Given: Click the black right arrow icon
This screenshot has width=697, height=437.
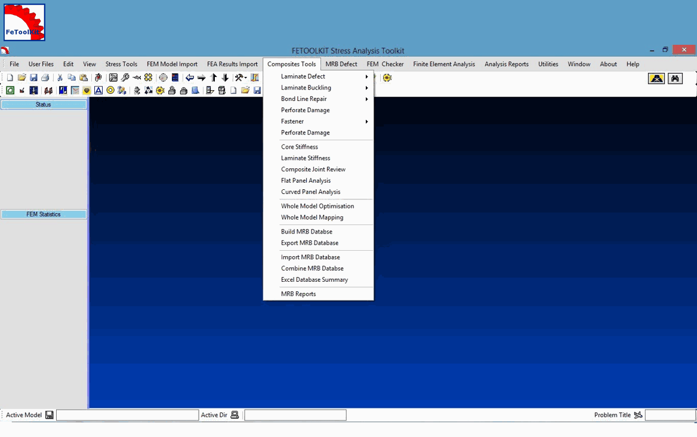Looking at the screenshot, I should pos(201,78).
